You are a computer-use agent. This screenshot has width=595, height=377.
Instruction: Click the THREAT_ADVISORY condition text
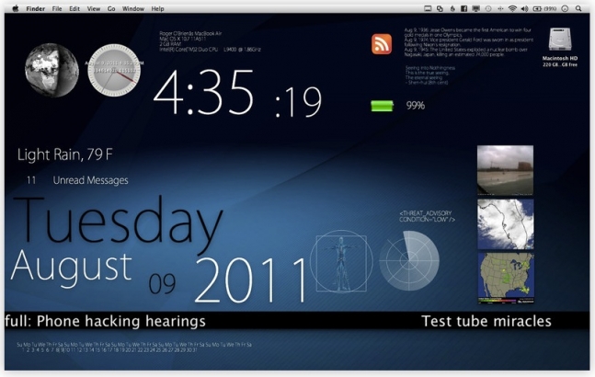pyautogui.click(x=427, y=216)
